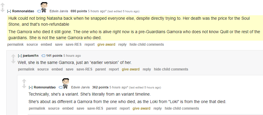Collapse Romnonaldao's nested reply with [–]
Image resolution: width=263 pixels, height=115 pixels.
[31, 87]
